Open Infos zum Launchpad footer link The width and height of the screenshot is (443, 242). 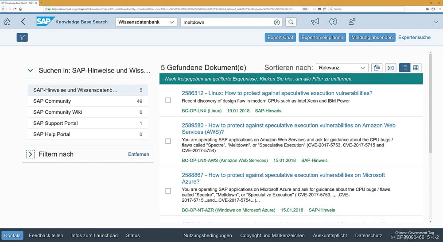point(94,235)
